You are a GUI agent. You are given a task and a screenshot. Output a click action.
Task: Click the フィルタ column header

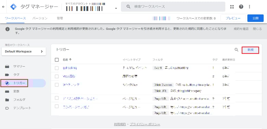(x=158, y=60)
